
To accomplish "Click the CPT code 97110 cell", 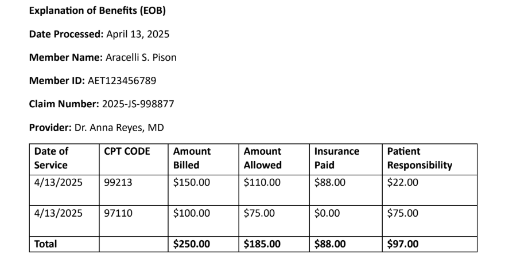I will point(134,221).
